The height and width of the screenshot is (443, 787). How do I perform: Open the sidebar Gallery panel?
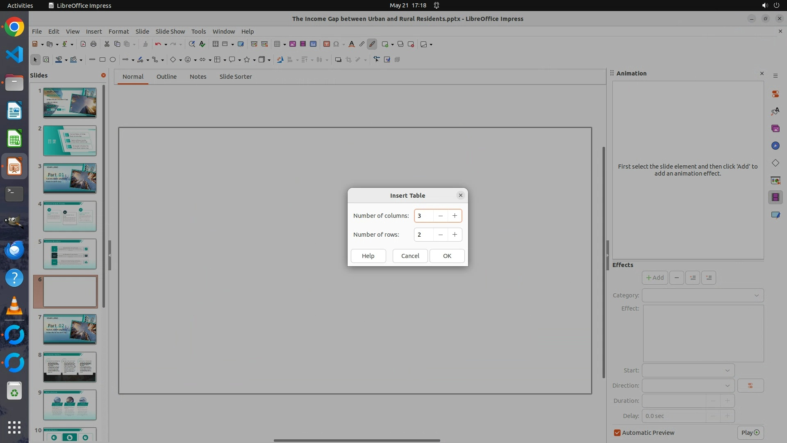(x=775, y=129)
